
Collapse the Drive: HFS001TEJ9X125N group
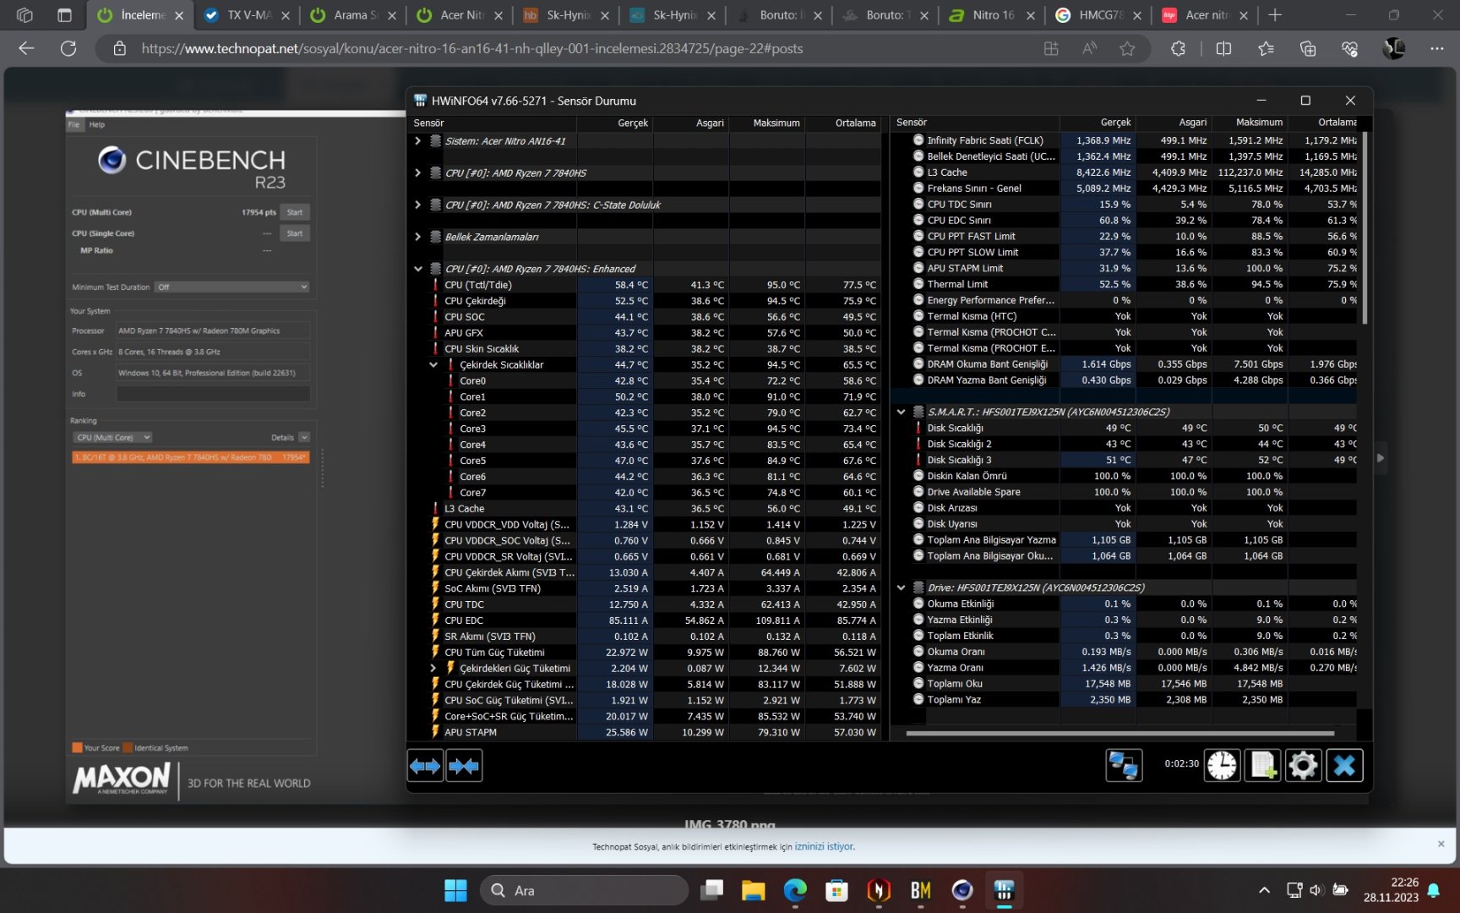[x=901, y=588]
